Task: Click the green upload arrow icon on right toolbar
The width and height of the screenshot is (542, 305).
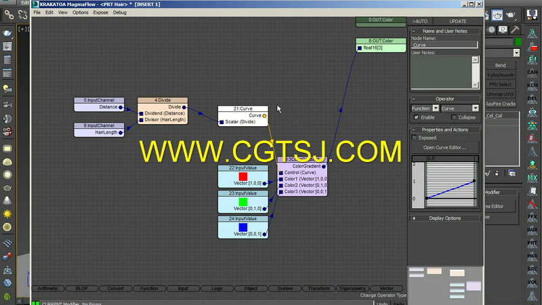Action: pos(533,165)
